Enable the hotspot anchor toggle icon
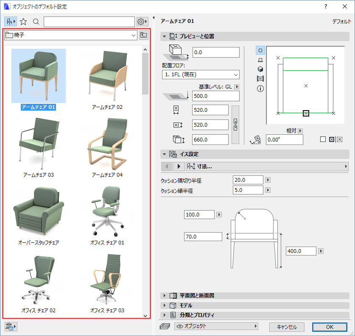The height and width of the screenshot is (336, 355). pos(331,139)
